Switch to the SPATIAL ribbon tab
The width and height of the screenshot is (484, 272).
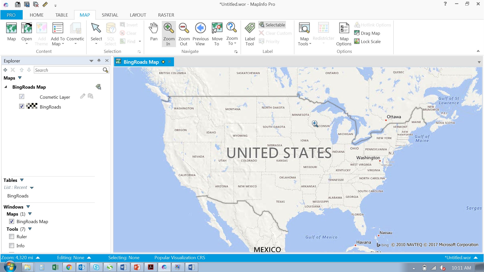[x=110, y=15]
